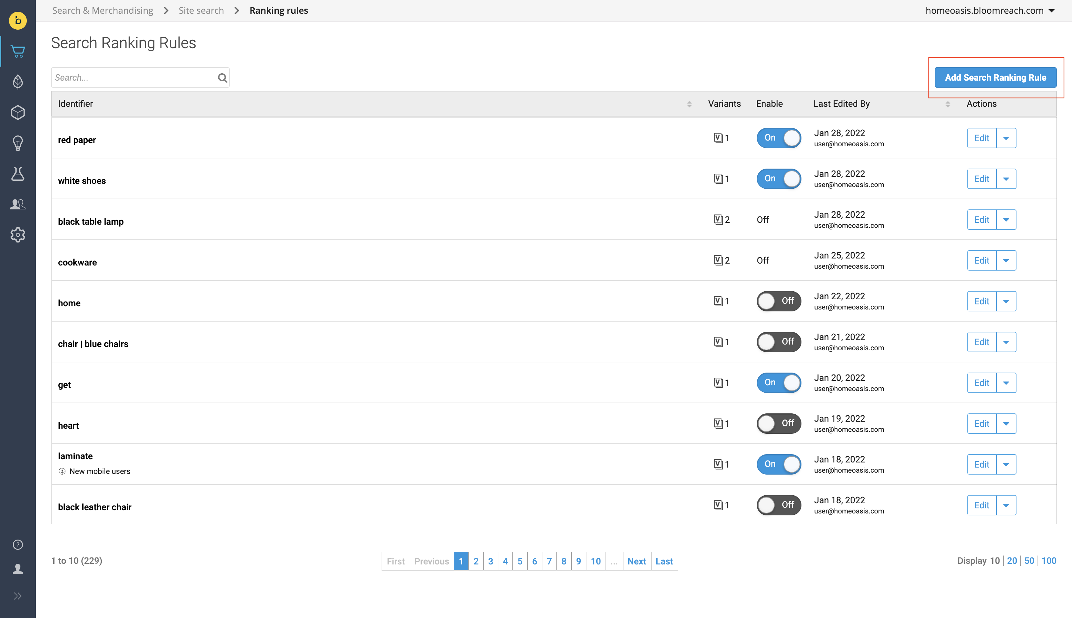Click Site search breadcrumb
This screenshot has height=618, width=1072.
pyautogui.click(x=201, y=11)
